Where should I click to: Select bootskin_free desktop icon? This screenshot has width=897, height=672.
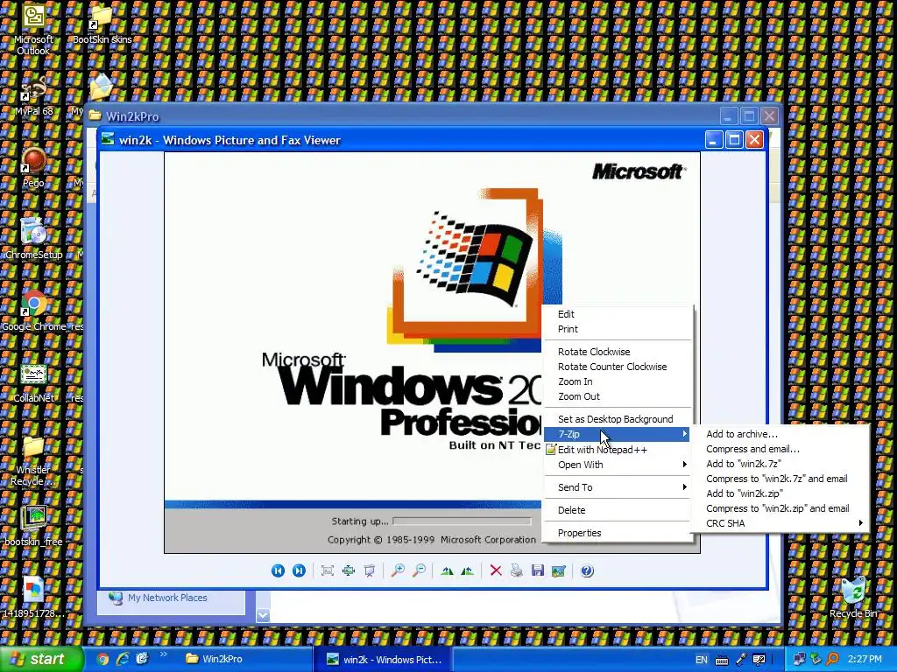pyautogui.click(x=34, y=527)
